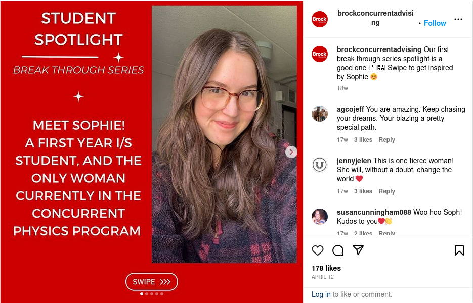Open Brock profile picture in header
Viewport: 473px width, 303px height.
pos(319,19)
